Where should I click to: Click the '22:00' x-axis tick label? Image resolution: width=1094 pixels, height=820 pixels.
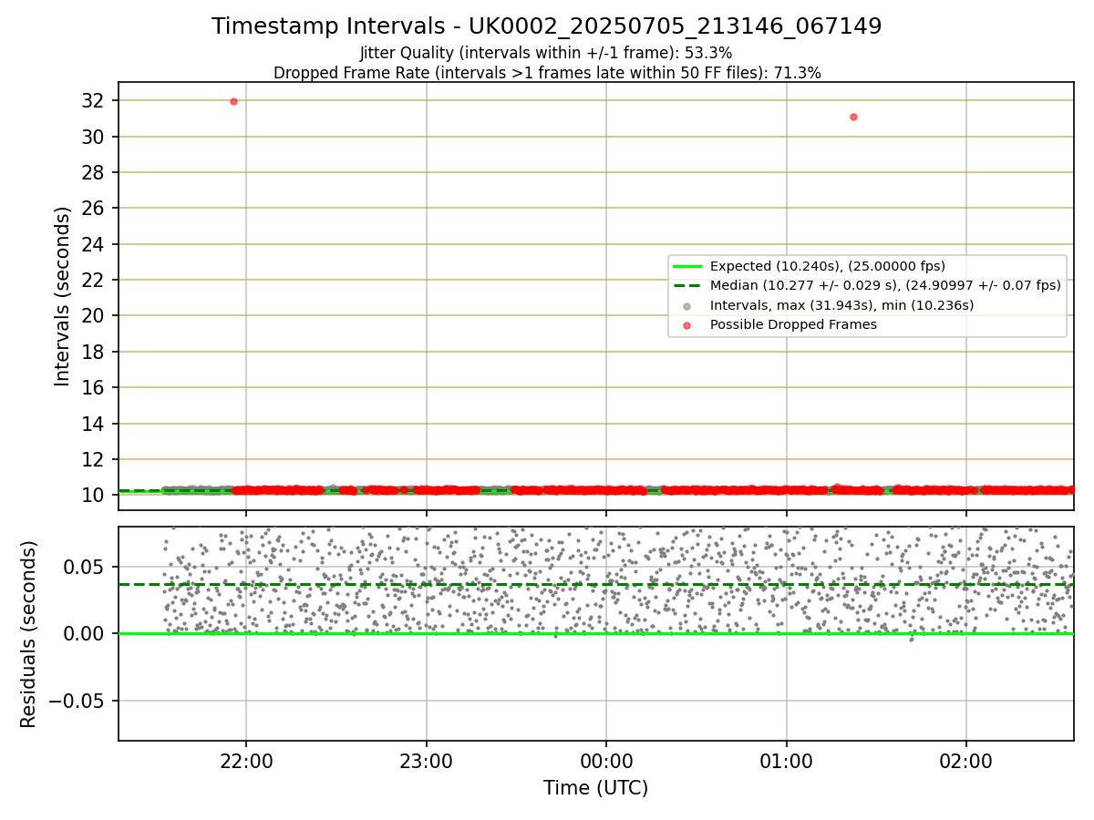coord(245,760)
